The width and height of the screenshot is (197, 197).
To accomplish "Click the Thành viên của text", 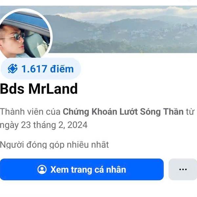I will (30, 112).
